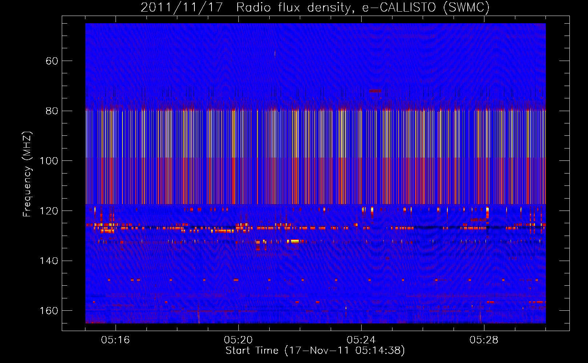Click the 60 frequency tick label
The height and width of the screenshot is (363, 588).
(x=52, y=61)
